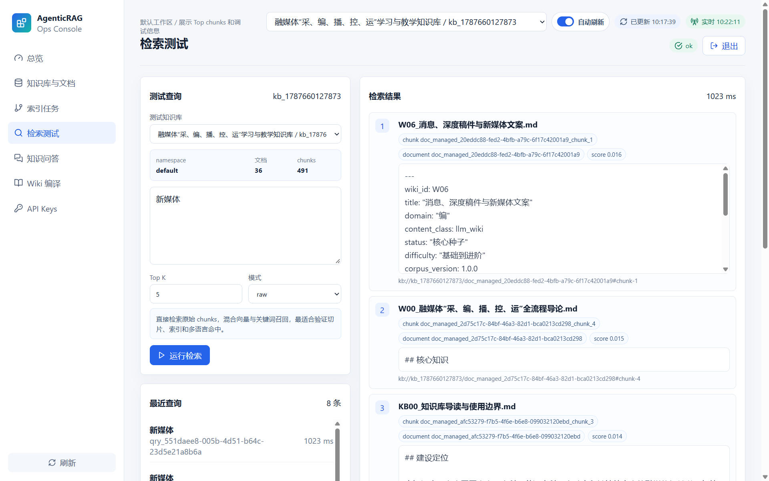This screenshot has height=481, width=769.
Task: Click the 8 条 recent query count
Action: (334, 403)
